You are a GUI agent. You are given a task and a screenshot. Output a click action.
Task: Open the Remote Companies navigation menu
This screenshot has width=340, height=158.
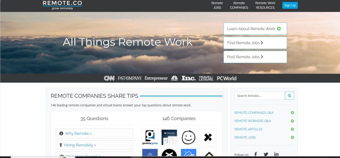point(239,5)
